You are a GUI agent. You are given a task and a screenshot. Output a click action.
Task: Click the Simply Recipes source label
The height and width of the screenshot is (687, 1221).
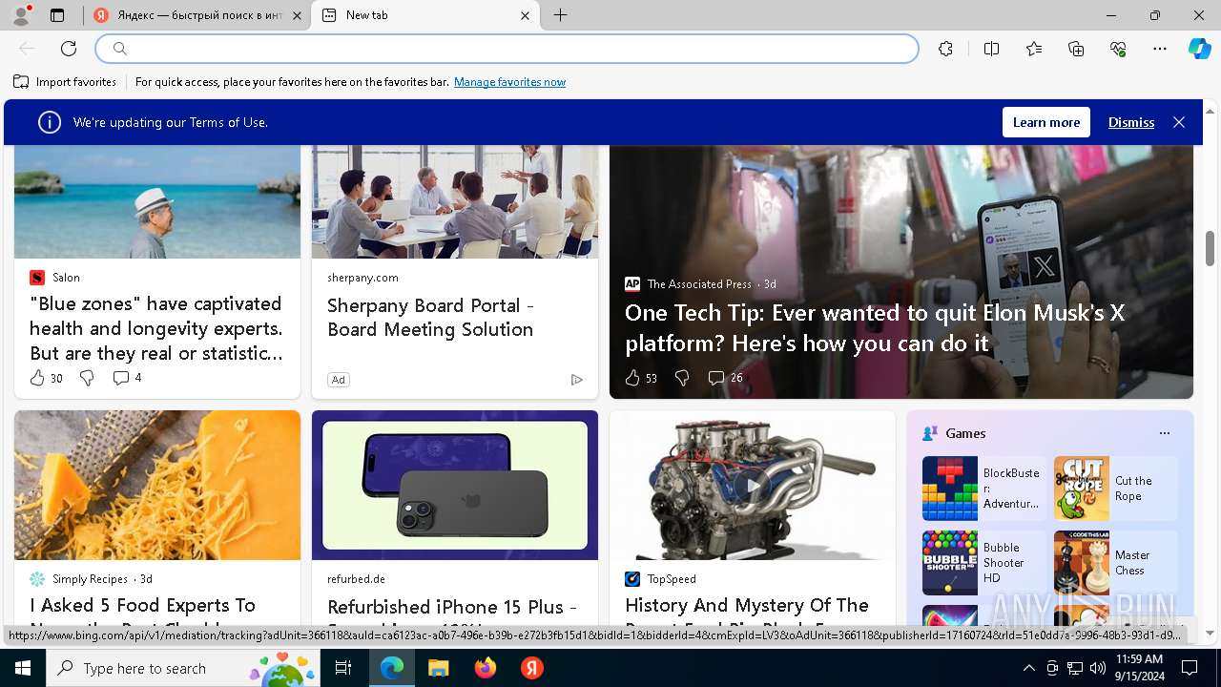coord(90,579)
